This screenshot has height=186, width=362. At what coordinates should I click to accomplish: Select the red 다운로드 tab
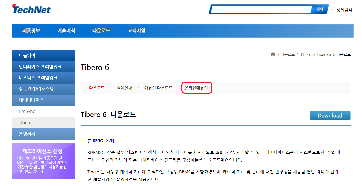pos(97,88)
